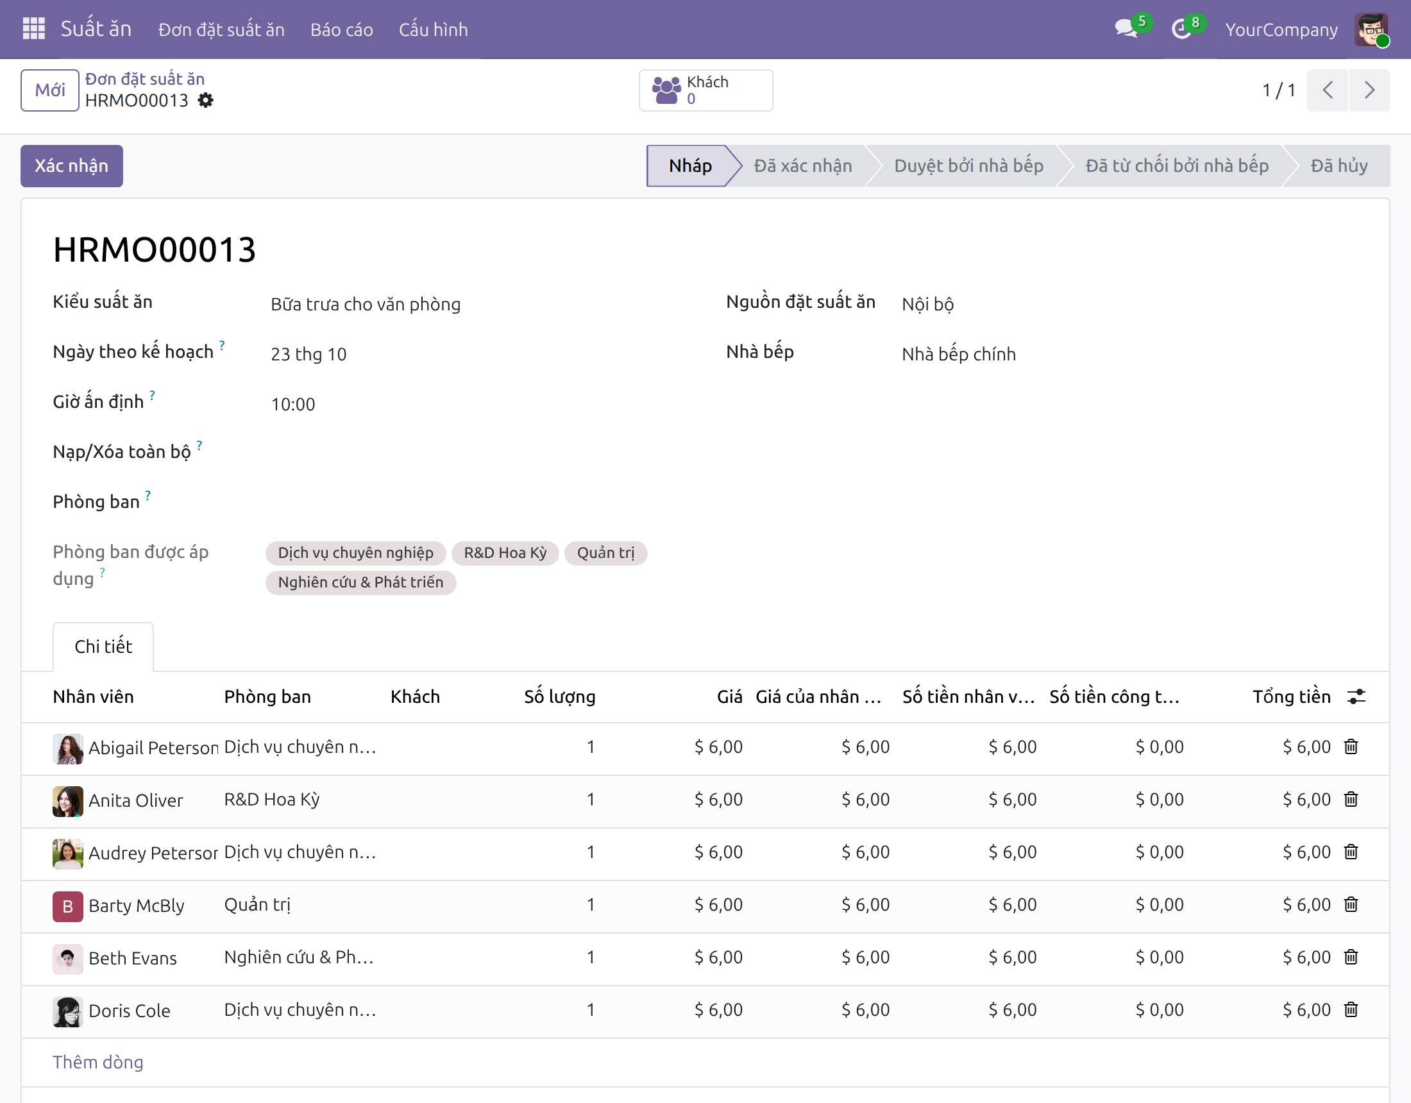Open column options adjust icon
Image resolution: width=1411 pixels, height=1103 pixels.
(1356, 696)
